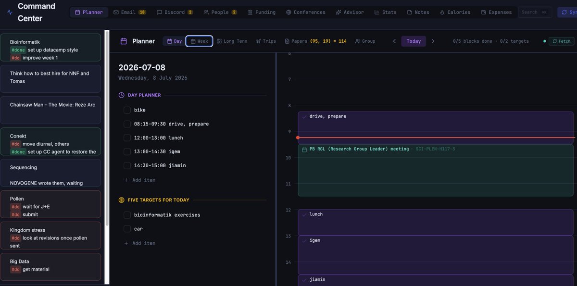
Task: Click the Sync button
Action: (567, 12)
